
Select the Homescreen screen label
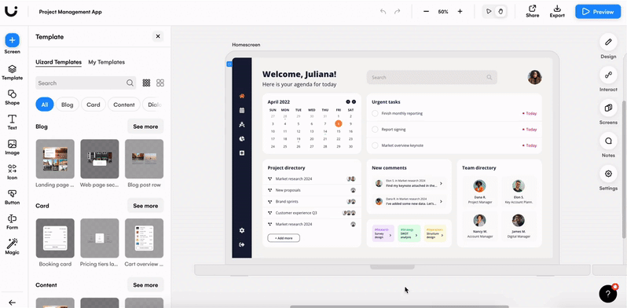tap(246, 45)
